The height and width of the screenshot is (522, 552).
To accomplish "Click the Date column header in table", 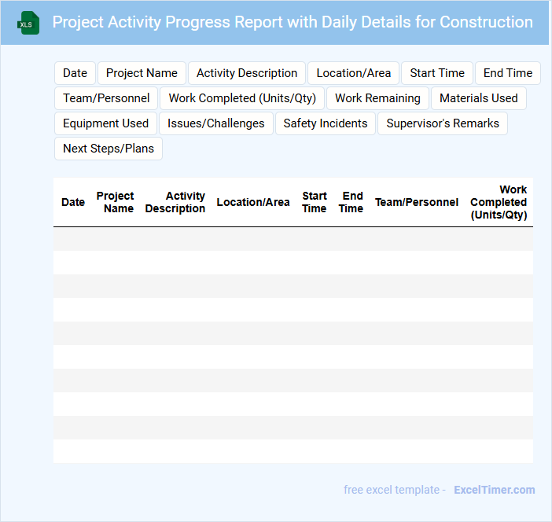I will [73, 202].
